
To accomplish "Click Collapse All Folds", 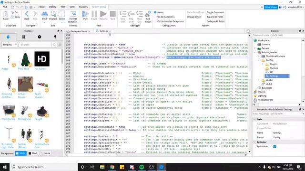I will [x=215, y=21].
